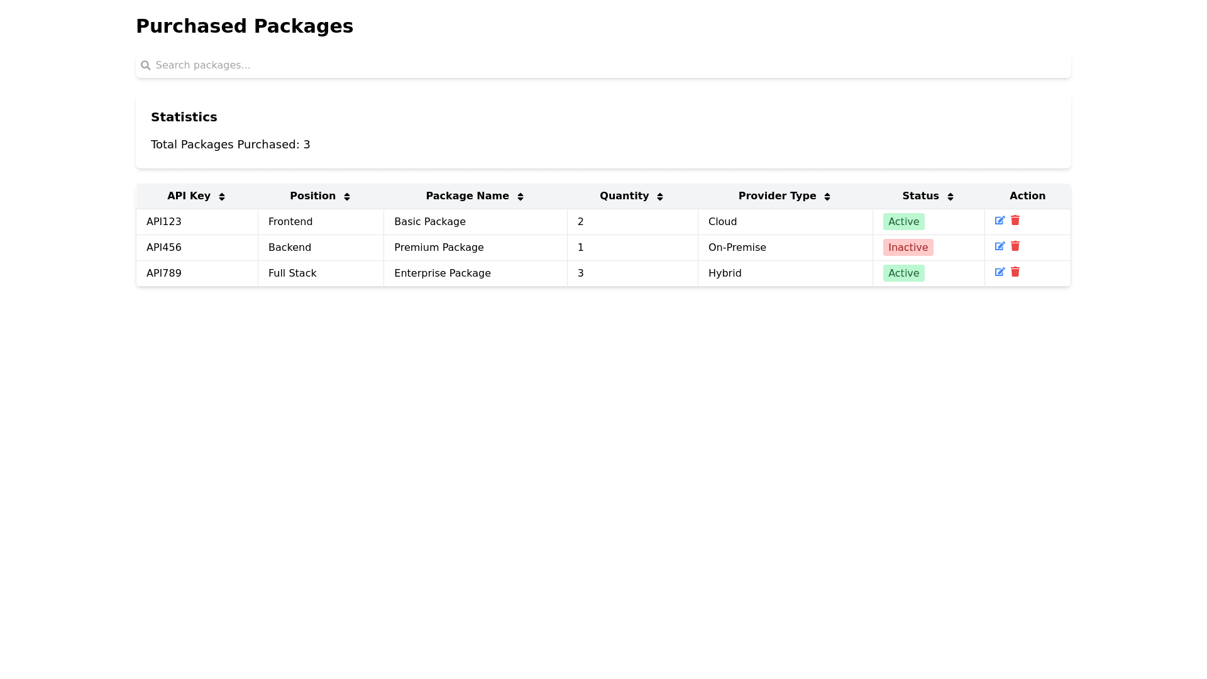Viewport: 1207px width, 679px height.
Task: Click the Statistics section title
Action: (184, 117)
